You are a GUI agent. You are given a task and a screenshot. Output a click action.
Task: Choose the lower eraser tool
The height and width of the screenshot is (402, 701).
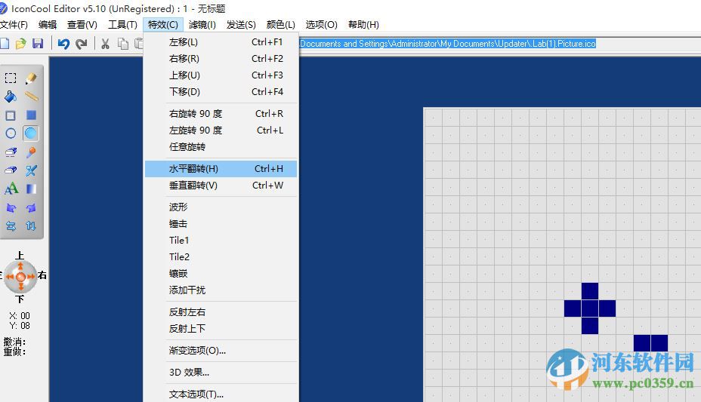pos(11,170)
